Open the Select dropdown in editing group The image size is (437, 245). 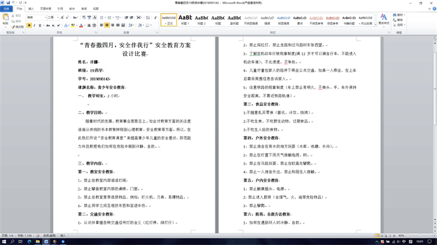(x=399, y=25)
